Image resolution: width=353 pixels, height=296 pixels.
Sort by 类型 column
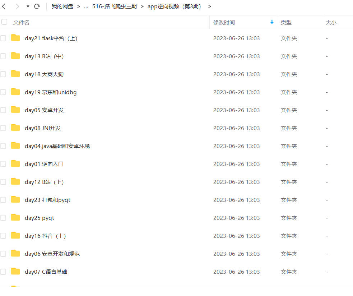[x=286, y=23]
